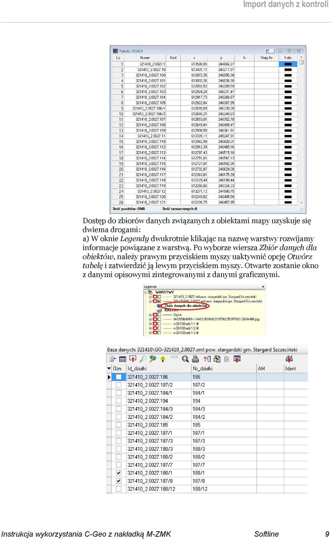Uncheck checkbox for row 321410_2.0027.188/1
This screenshot has height=539, width=332.
click(x=119, y=473)
